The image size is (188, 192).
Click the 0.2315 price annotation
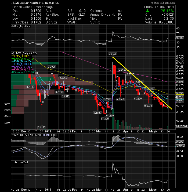click(x=66, y=96)
